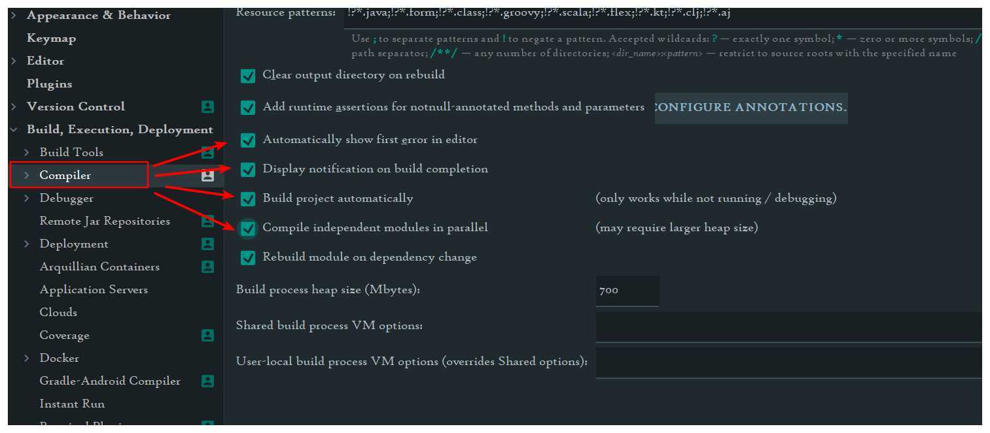The height and width of the screenshot is (433, 990).
Task: Toggle Rebuild module on dependency change
Action: (x=248, y=258)
